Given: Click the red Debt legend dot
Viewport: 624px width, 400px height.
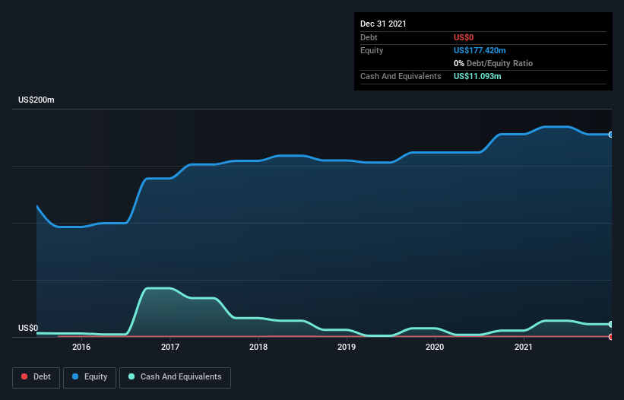Looking at the screenshot, I should (24, 376).
